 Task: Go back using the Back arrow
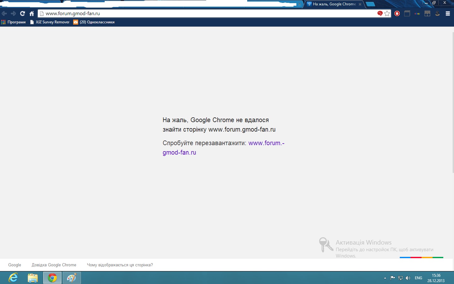tap(4, 14)
